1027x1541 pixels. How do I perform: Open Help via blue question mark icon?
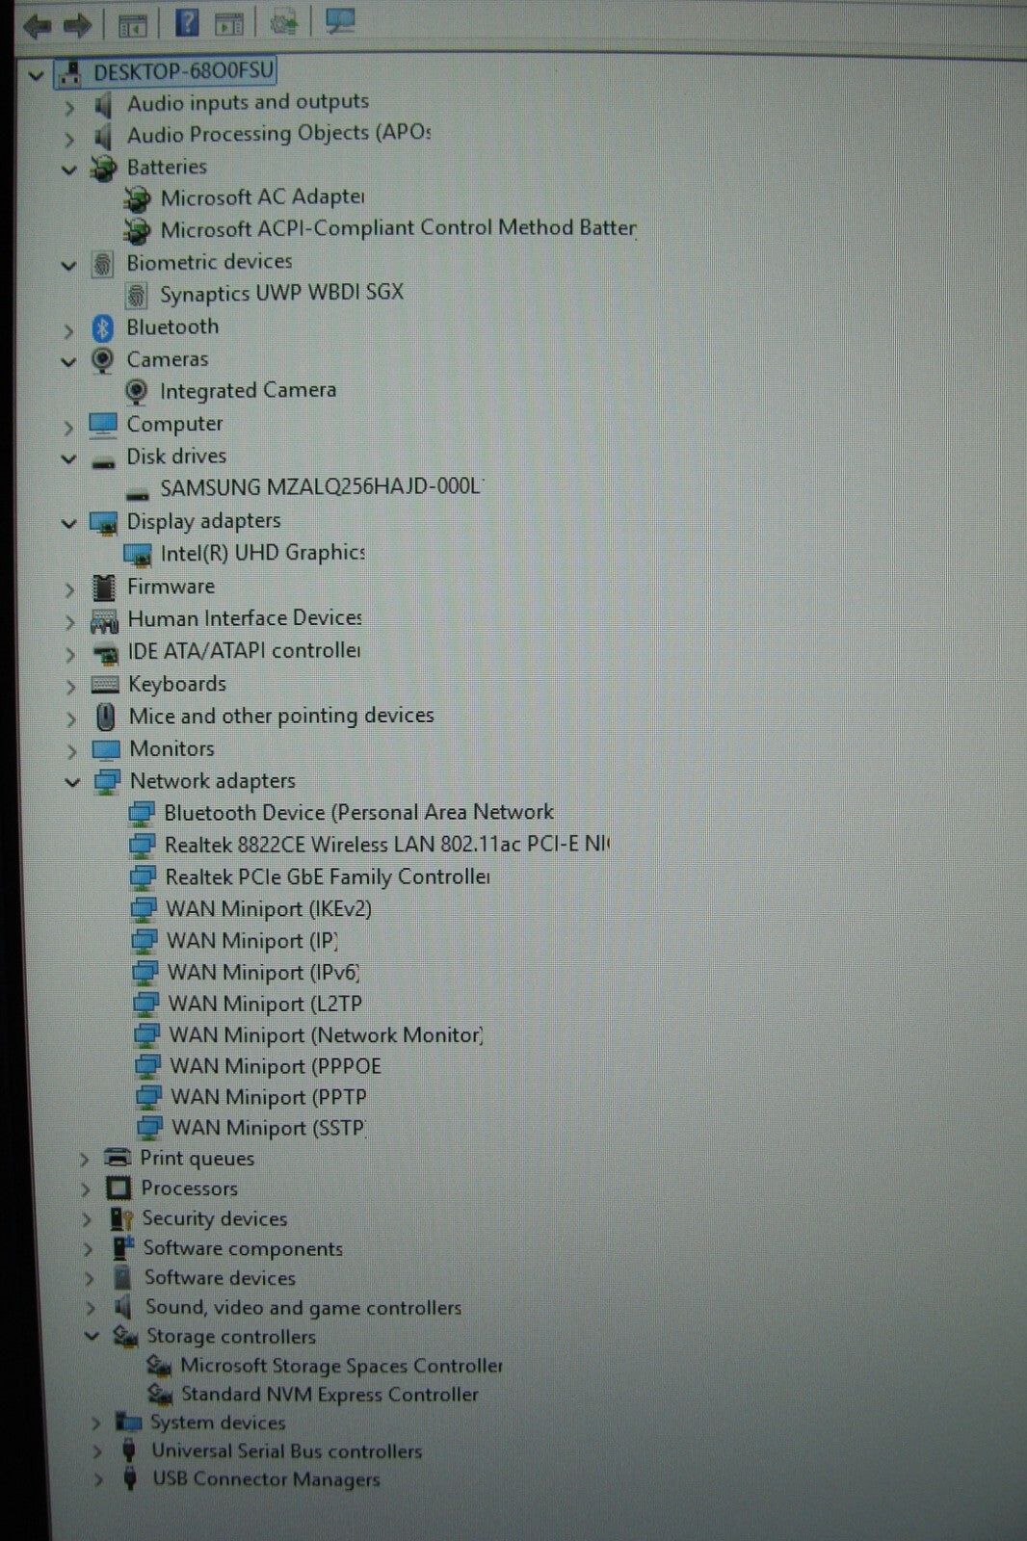187,23
